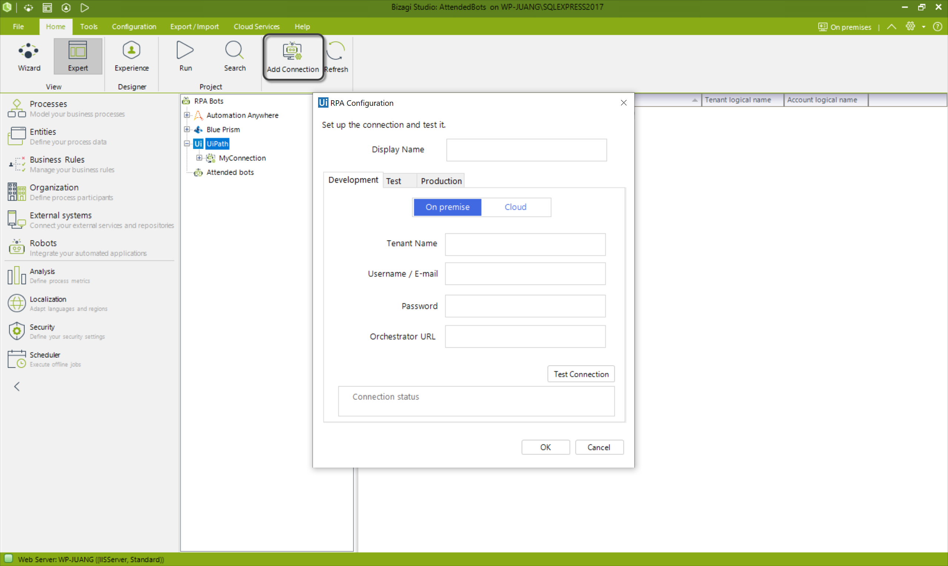Open the help question mark icon
Screen dimensions: 948x566
937,27
